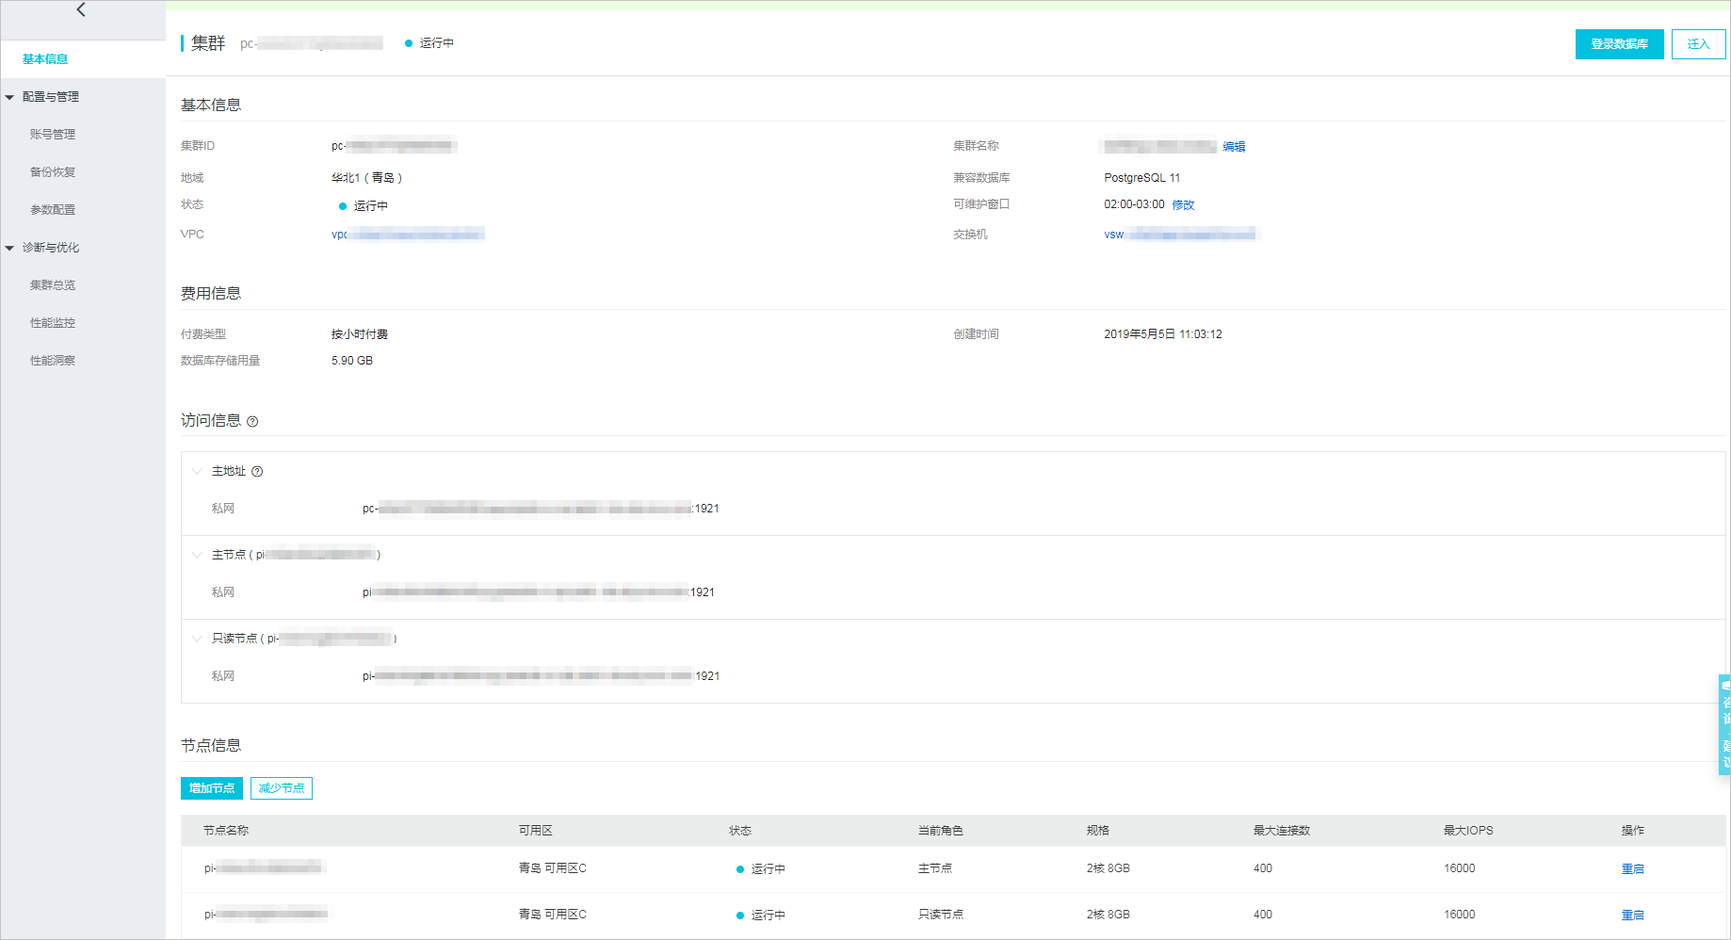
Task: Select 基本信息 in the sidebar
Action: (x=45, y=59)
